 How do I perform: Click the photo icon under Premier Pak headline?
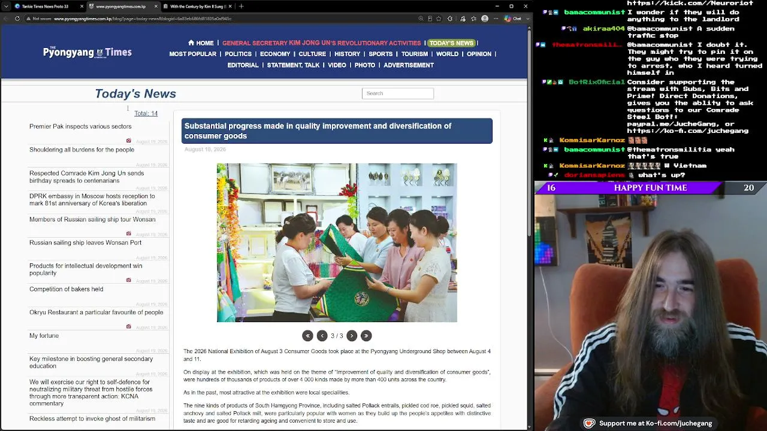click(x=128, y=141)
